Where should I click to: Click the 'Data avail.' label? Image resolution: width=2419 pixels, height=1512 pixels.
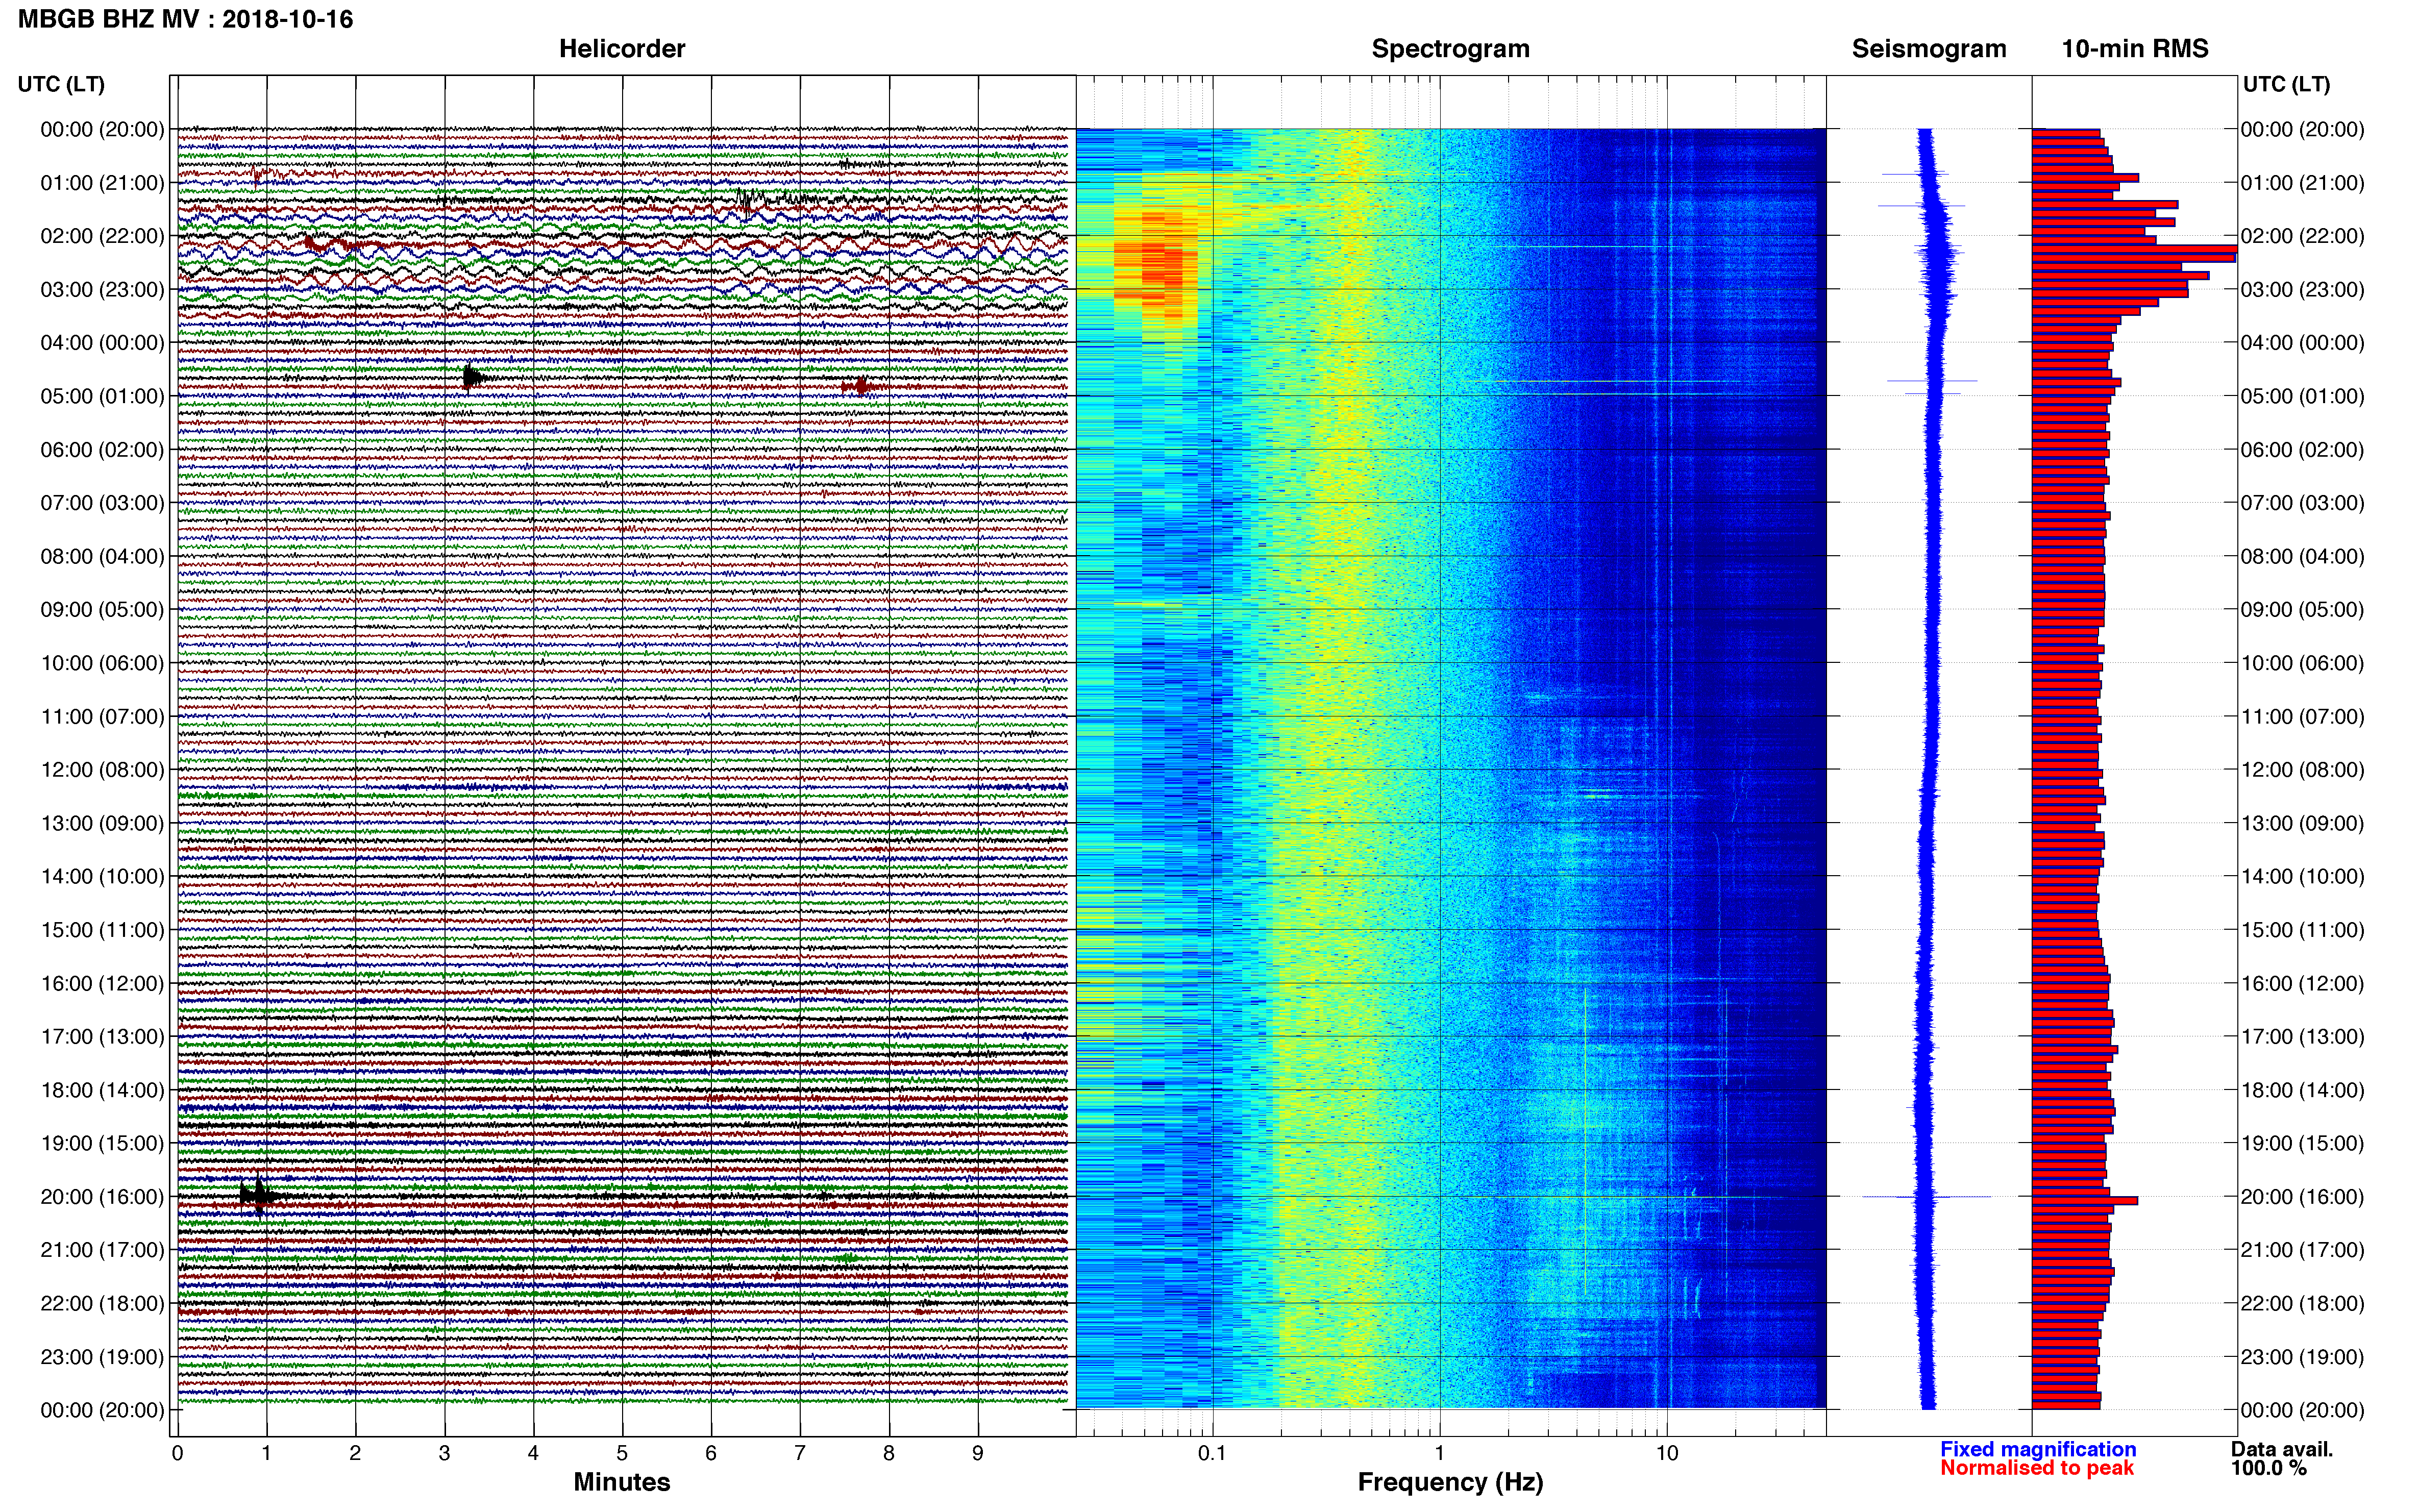tap(2282, 1449)
